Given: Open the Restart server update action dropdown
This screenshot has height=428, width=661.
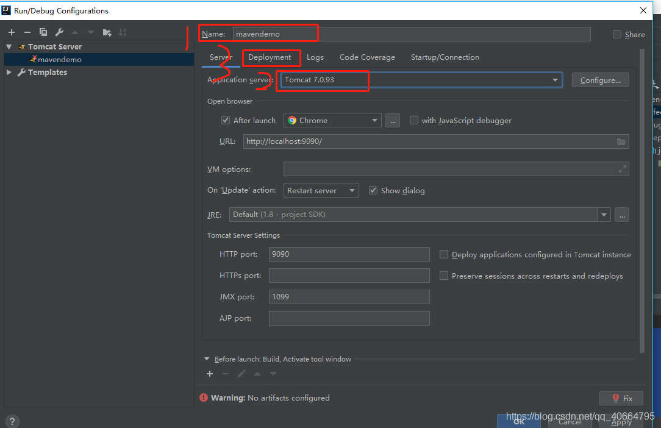Looking at the screenshot, I should 352,191.
